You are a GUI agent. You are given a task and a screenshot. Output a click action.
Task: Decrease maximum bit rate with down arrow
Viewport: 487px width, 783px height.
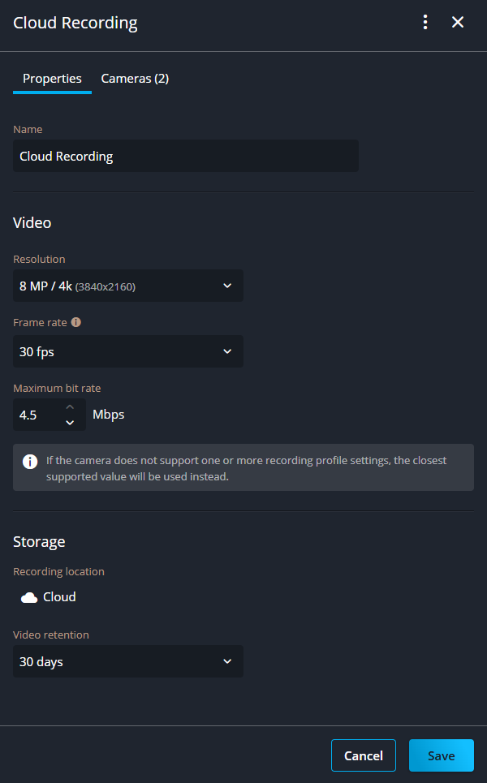(x=70, y=423)
